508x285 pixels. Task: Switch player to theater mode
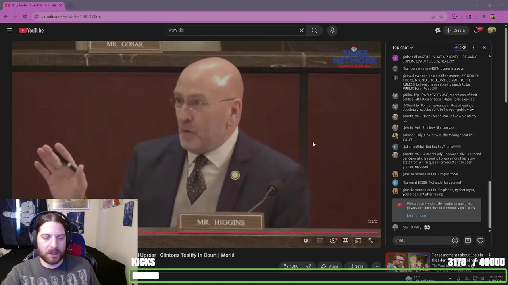point(346,241)
